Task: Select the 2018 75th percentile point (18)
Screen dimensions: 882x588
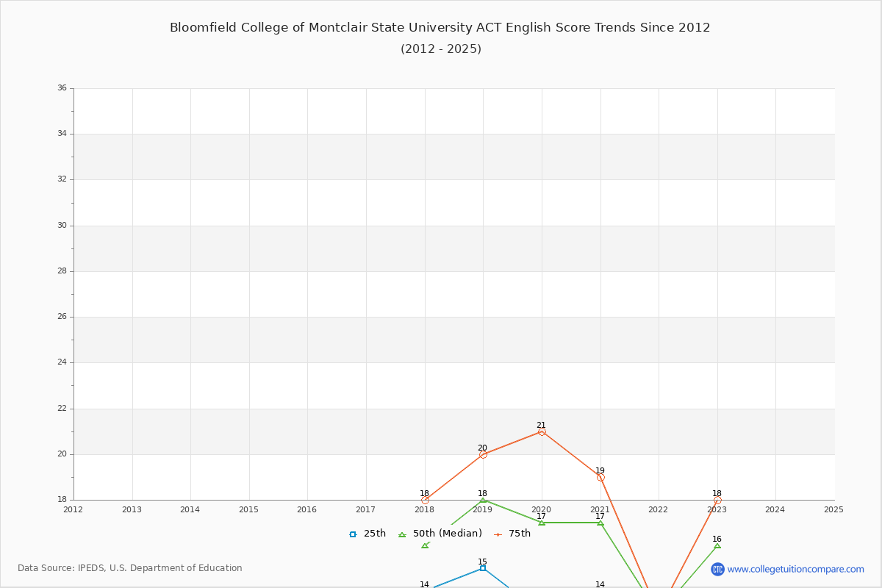Action: pyautogui.click(x=425, y=500)
